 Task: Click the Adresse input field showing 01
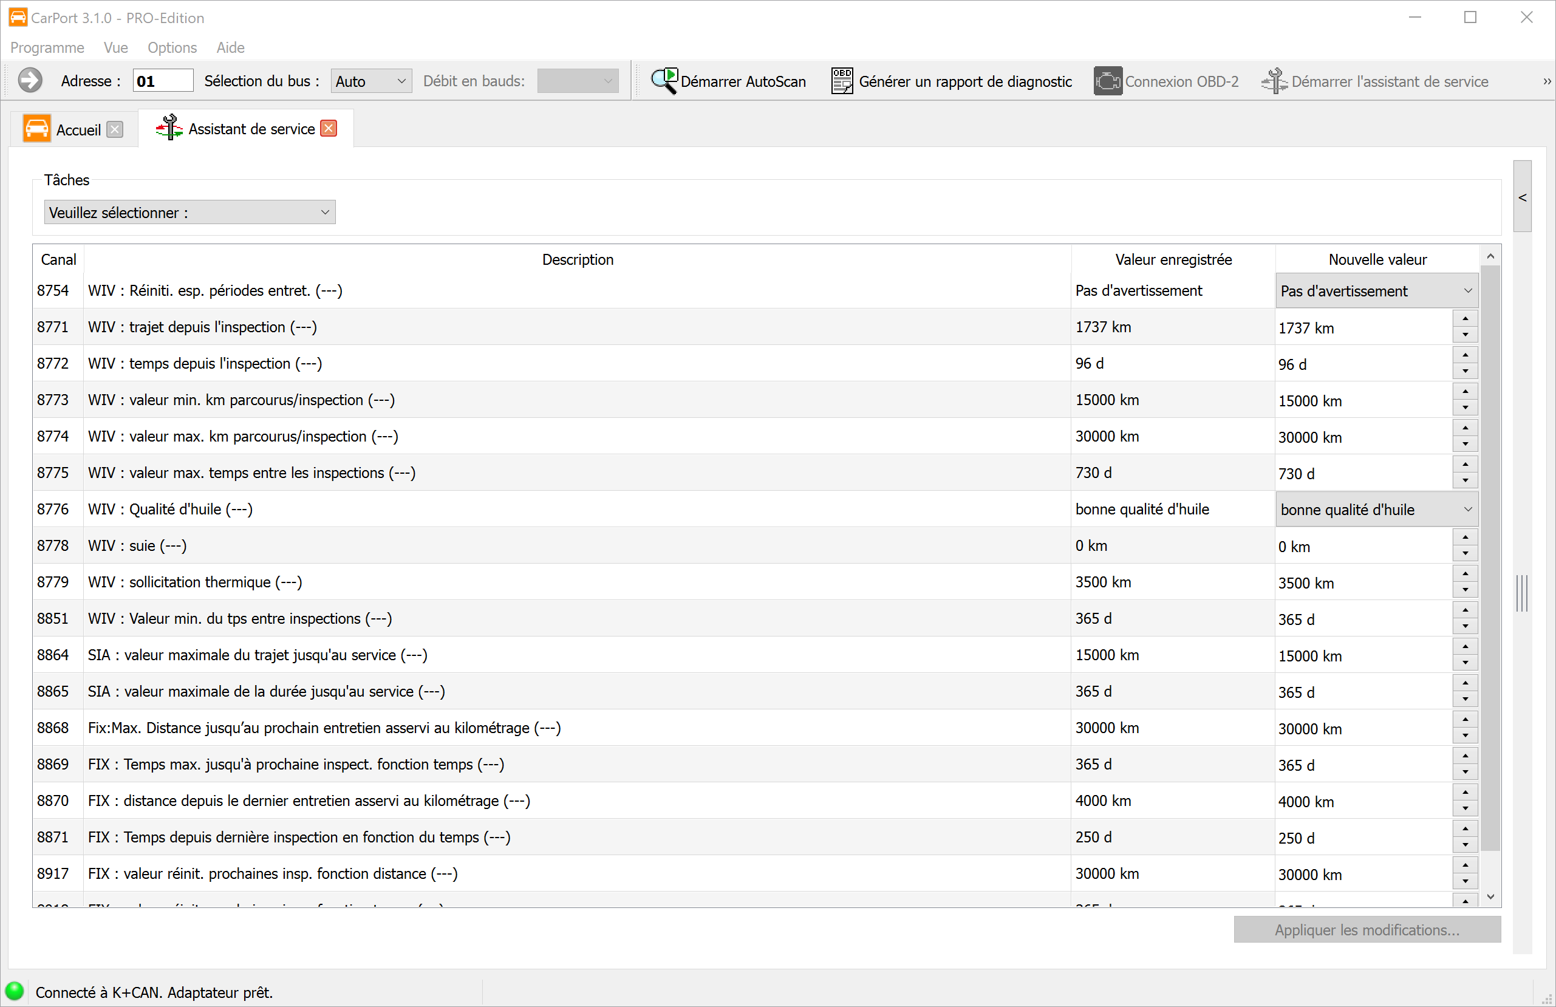tap(162, 81)
